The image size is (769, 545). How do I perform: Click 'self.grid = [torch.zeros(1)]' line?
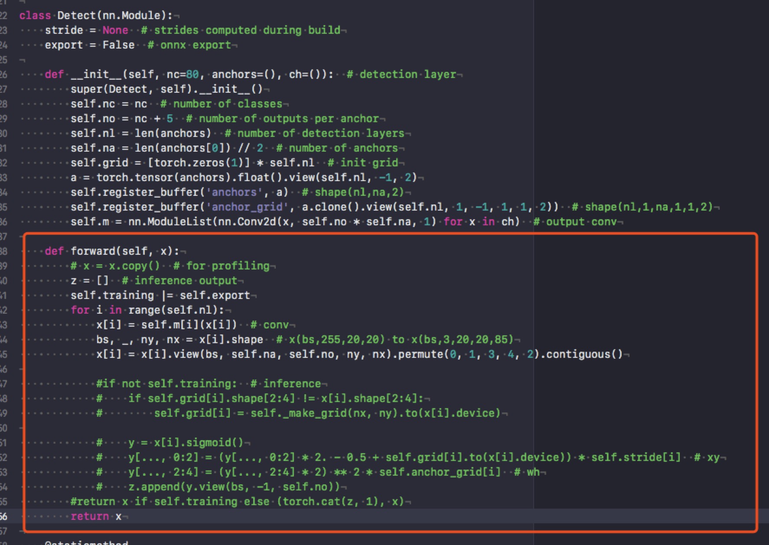(x=235, y=163)
